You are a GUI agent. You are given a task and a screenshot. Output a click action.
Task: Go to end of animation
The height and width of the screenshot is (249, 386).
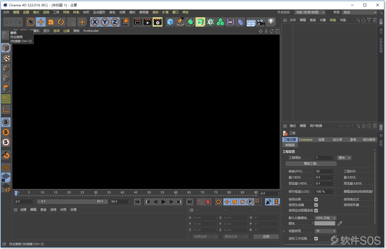click(190, 202)
